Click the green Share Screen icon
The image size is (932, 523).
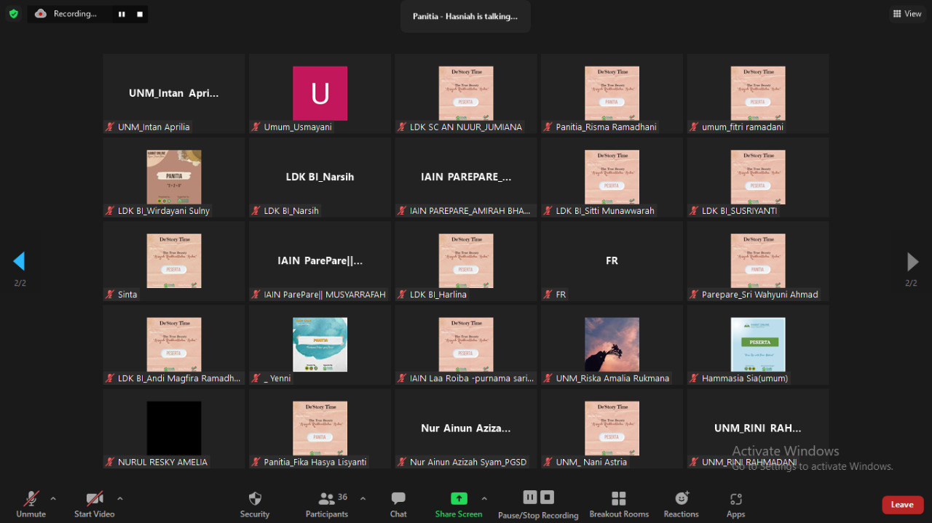tap(459, 498)
